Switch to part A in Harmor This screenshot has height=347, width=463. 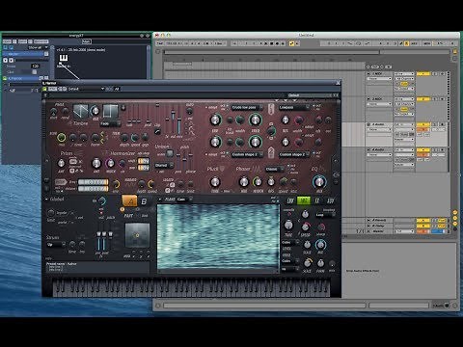pyautogui.click(x=129, y=201)
